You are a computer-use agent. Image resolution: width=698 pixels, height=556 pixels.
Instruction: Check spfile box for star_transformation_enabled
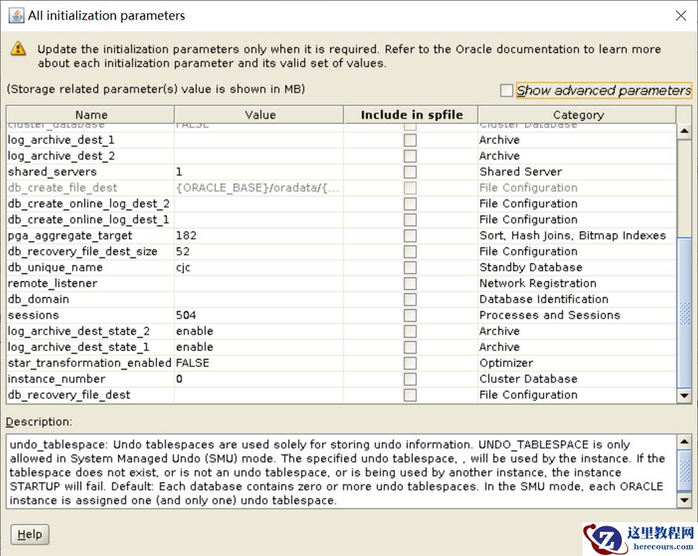click(x=410, y=363)
